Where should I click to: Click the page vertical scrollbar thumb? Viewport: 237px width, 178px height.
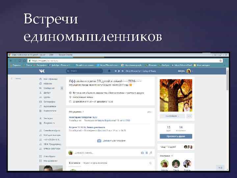click(227, 80)
